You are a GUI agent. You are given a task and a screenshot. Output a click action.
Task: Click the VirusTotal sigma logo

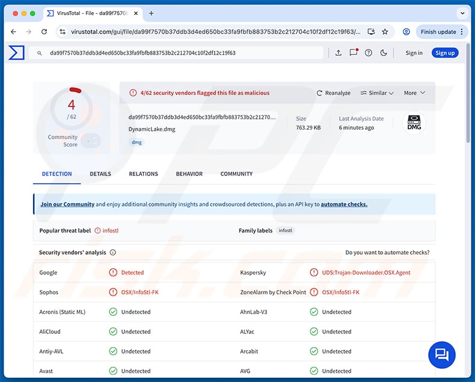click(x=16, y=53)
